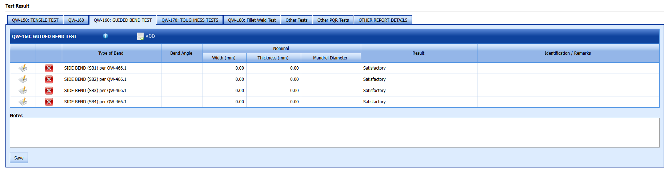
Task: Click the blue help question mark icon
Action: click(105, 36)
